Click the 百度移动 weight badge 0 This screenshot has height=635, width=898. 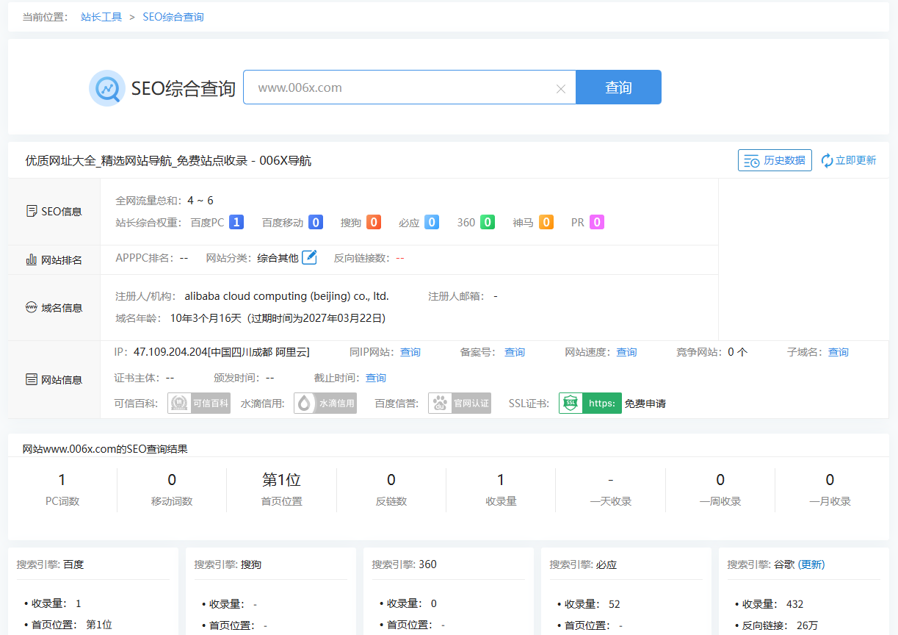tap(316, 222)
